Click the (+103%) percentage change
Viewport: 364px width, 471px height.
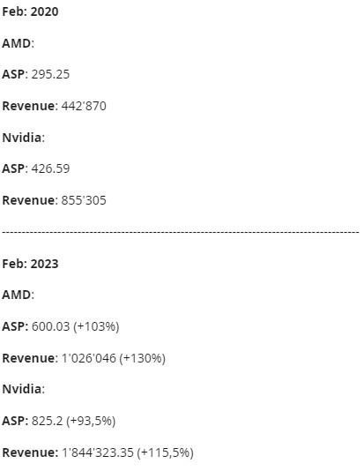(96, 326)
